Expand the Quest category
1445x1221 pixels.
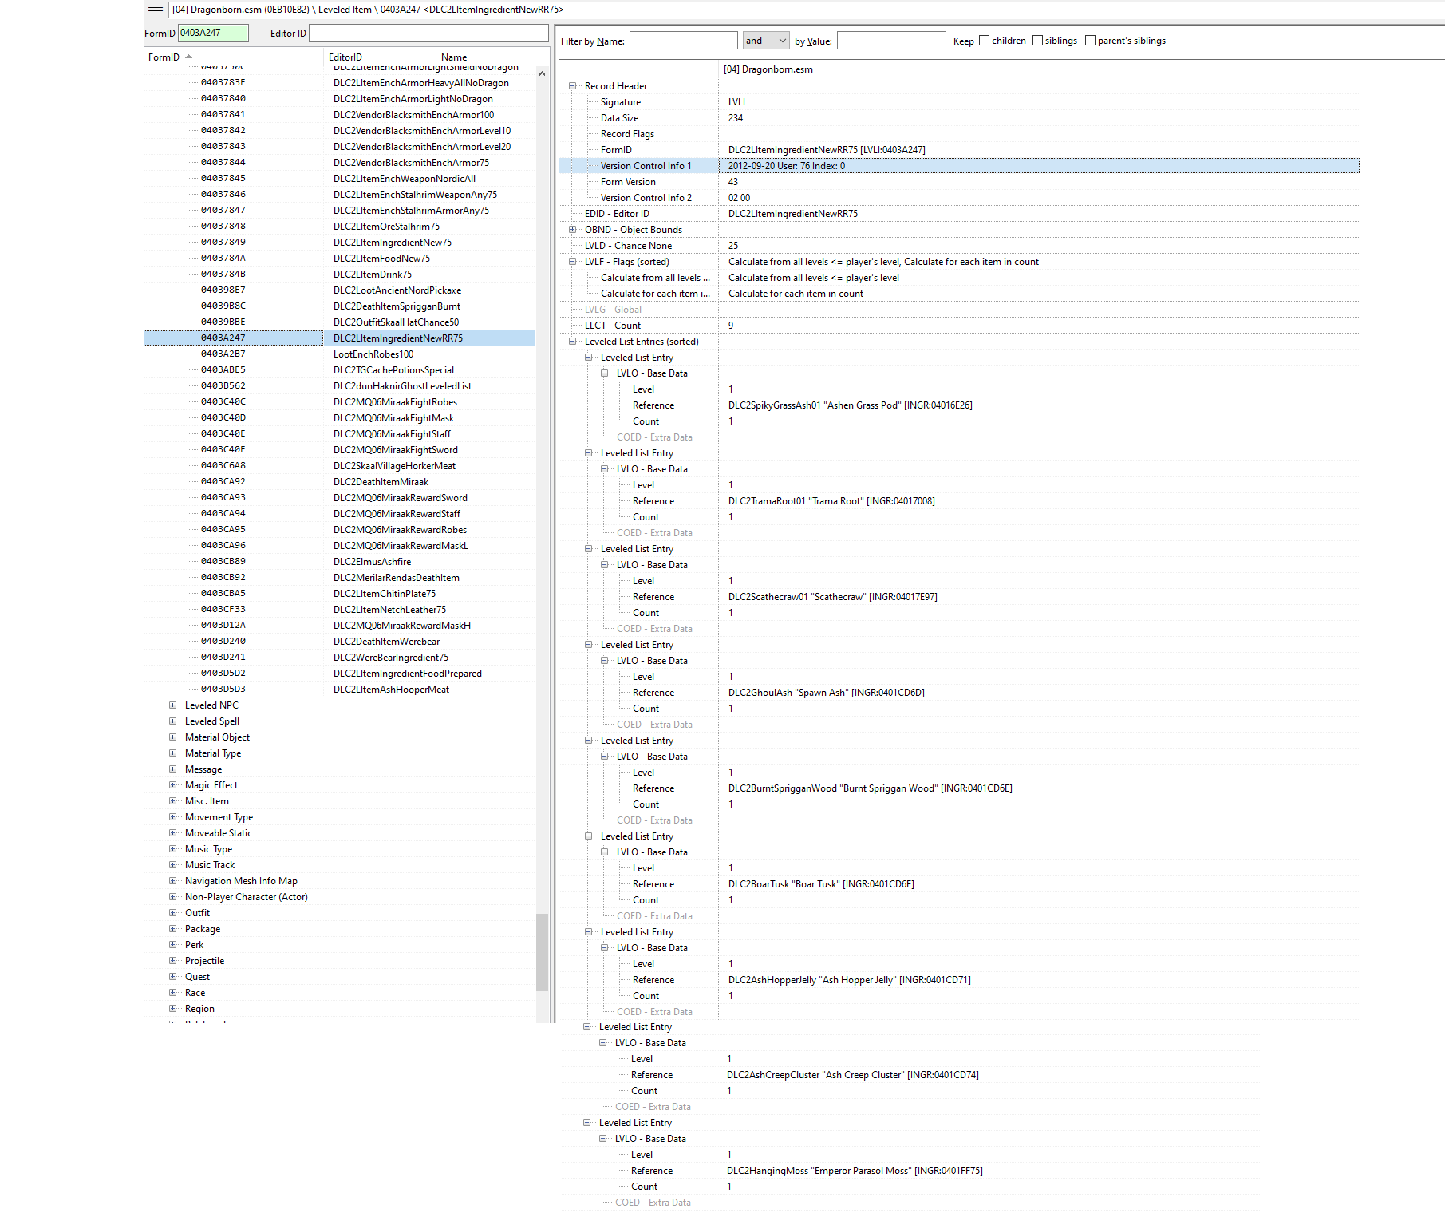coord(173,977)
